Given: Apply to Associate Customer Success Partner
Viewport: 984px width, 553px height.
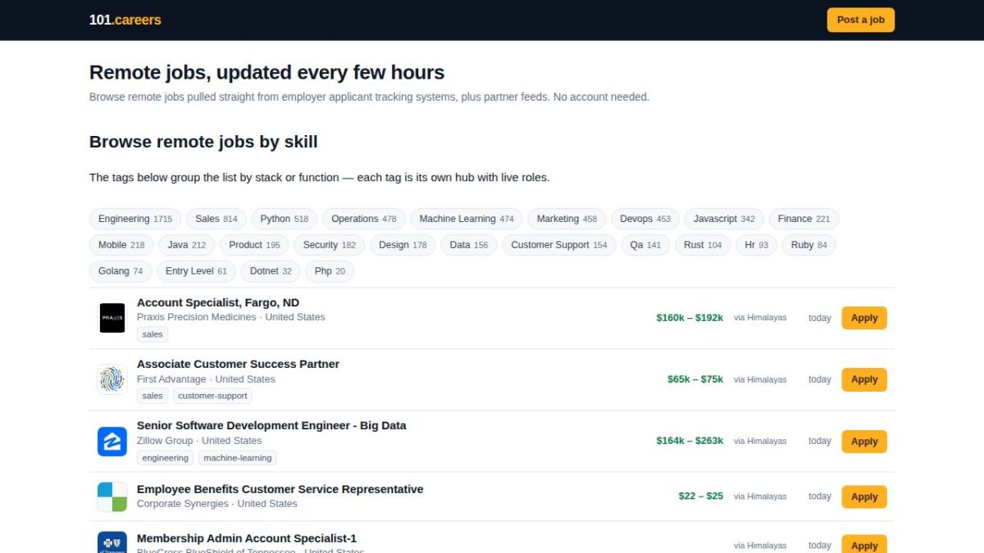Looking at the screenshot, I should pyautogui.click(x=864, y=379).
